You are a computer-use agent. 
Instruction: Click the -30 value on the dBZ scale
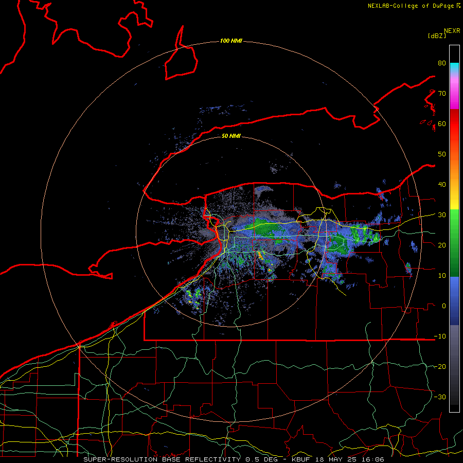click(x=440, y=397)
